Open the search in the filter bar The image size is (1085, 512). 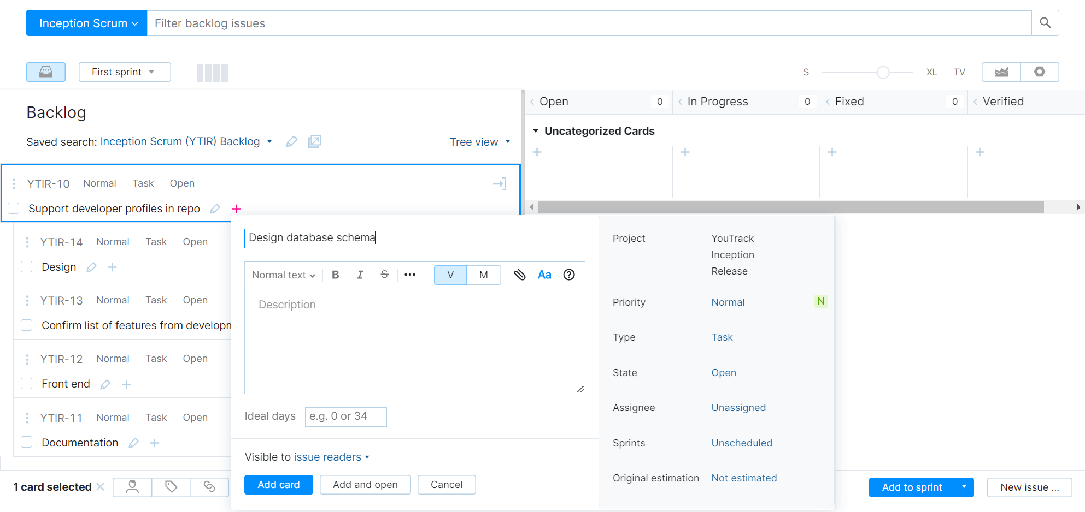pos(1045,23)
